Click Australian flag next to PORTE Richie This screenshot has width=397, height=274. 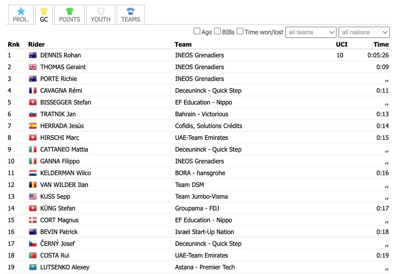(33, 79)
